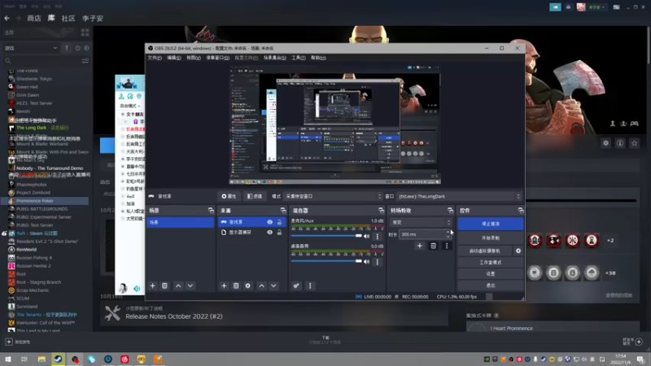Open Steam 游戏 category dropdown
Viewport: 651px width, 366px height.
(31, 48)
